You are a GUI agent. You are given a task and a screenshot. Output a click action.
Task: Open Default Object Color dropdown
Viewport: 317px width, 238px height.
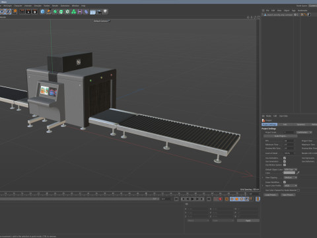pyautogui.click(x=291, y=169)
